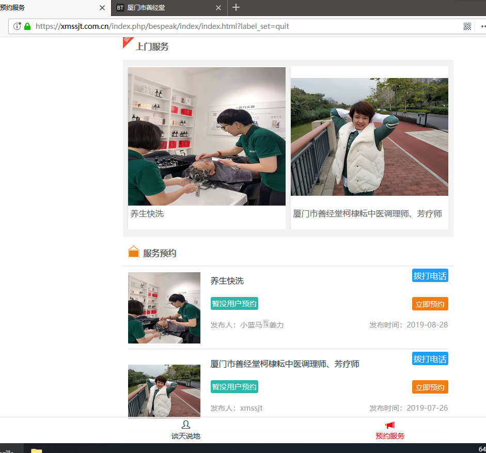Click the QR code icon in address bar

pyautogui.click(x=467, y=26)
